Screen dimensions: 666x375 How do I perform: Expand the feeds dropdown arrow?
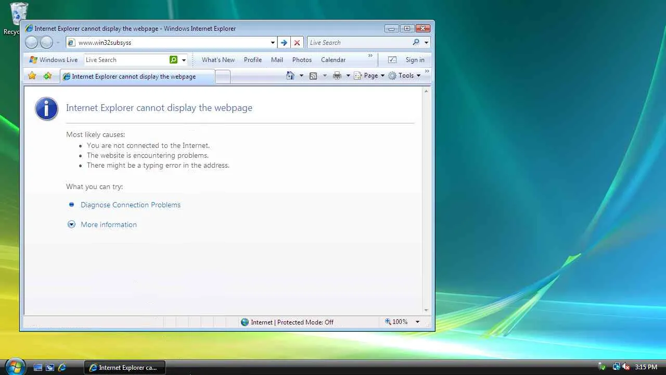325,76
